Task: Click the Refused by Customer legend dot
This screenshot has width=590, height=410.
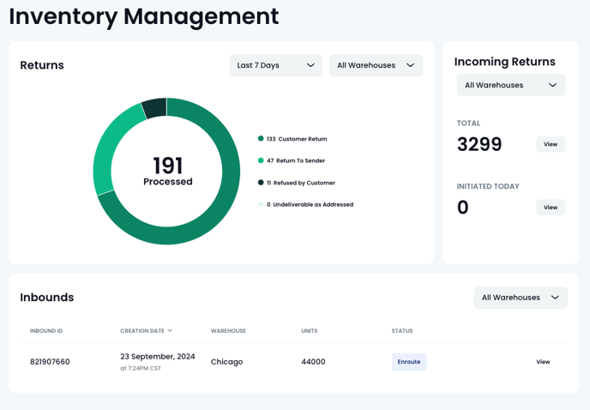Action: click(261, 183)
